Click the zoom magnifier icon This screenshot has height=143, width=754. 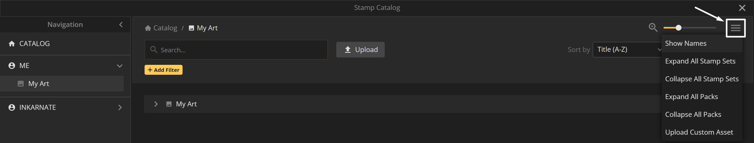653,27
